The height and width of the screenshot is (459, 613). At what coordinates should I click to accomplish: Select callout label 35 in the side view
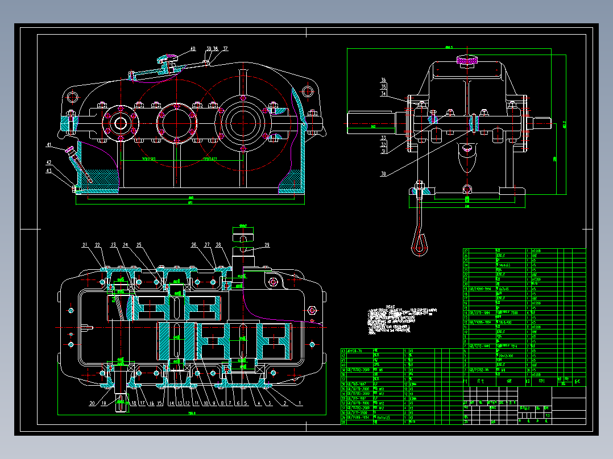coord(383,87)
